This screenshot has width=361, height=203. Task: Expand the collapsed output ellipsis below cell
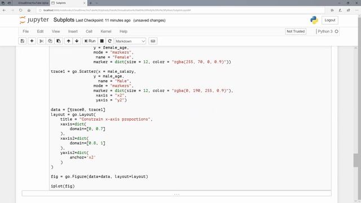(x=177, y=194)
